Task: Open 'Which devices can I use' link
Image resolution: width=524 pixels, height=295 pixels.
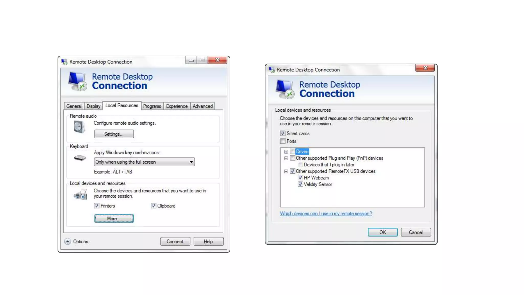Action: (326, 214)
